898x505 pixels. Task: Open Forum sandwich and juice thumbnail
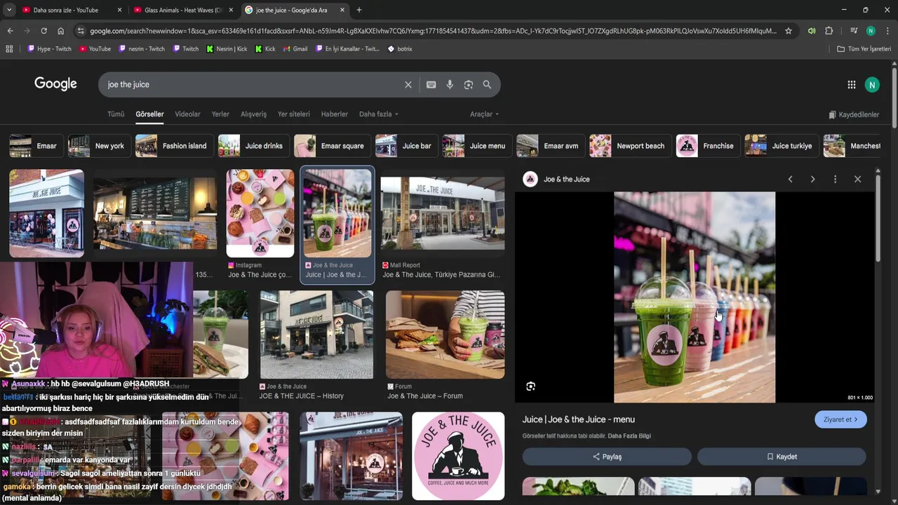(445, 335)
